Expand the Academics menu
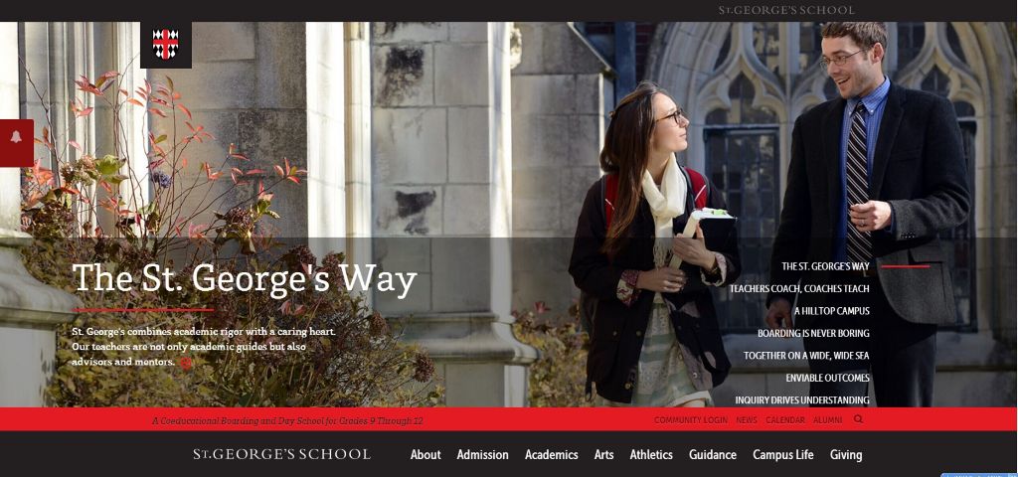The image size is (1018, 477). tap(551, 455)
